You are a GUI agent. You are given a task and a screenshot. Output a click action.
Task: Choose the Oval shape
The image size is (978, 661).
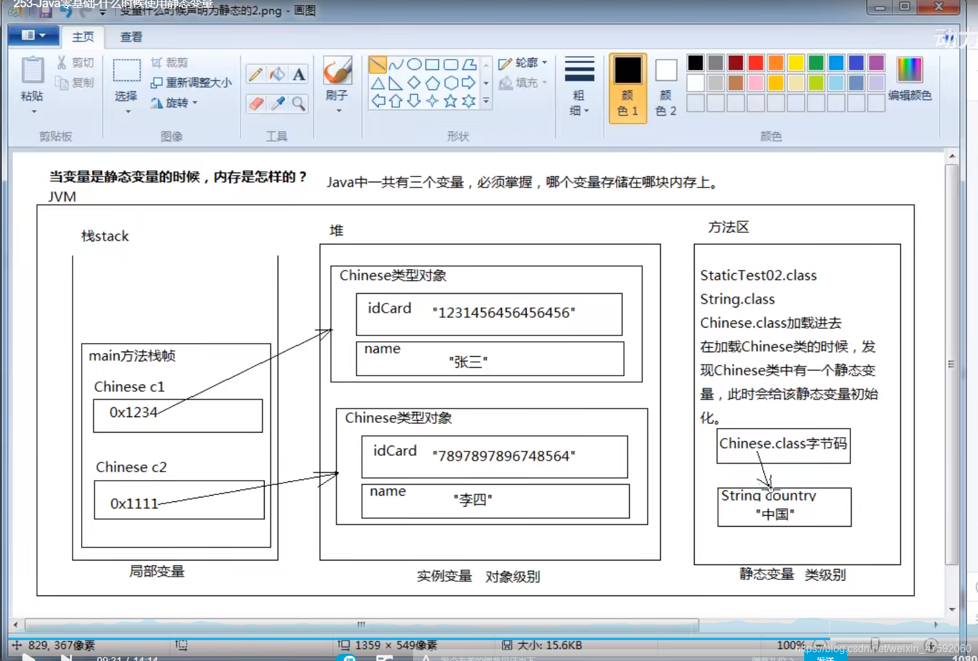pyautogui.click(x=414, y=64)
